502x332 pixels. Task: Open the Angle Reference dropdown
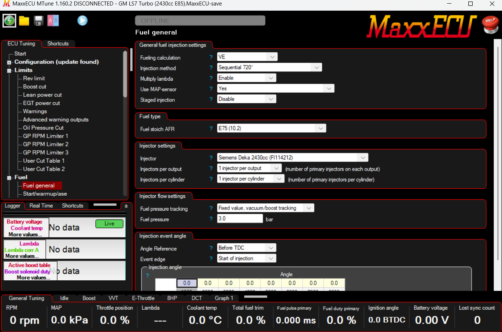click(x=247, y=248)
